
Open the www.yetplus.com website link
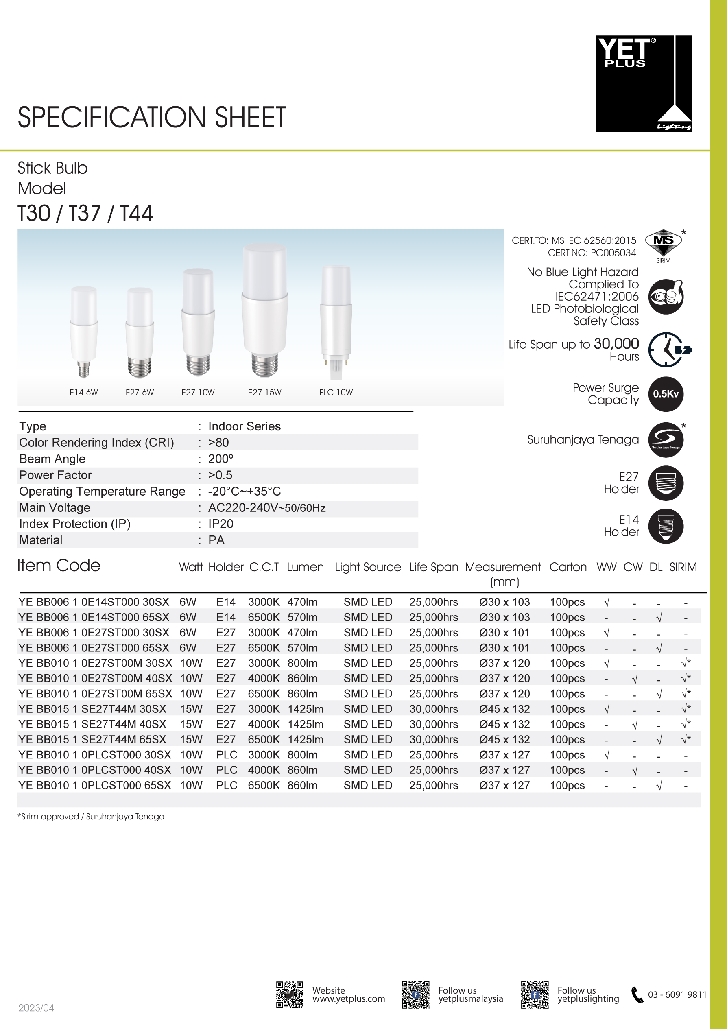coord(349,998)
